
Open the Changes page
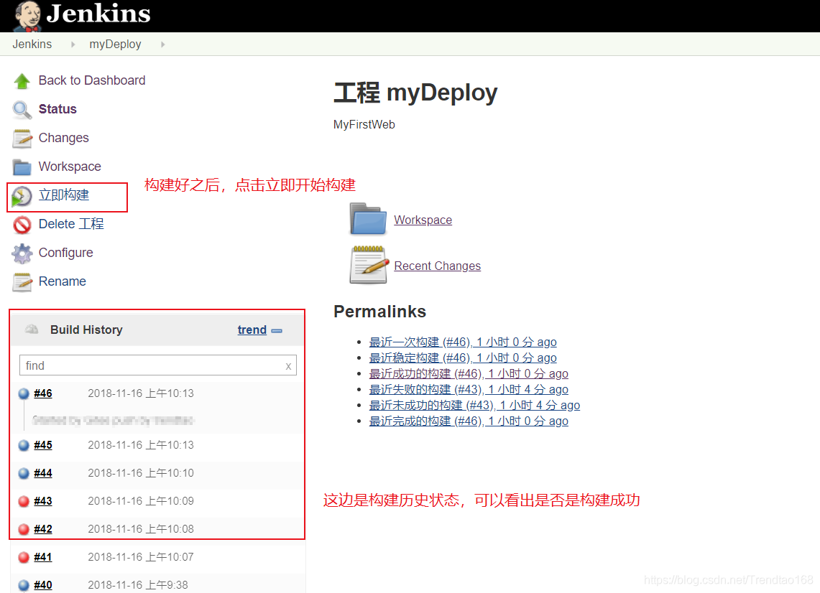[64, 138]
